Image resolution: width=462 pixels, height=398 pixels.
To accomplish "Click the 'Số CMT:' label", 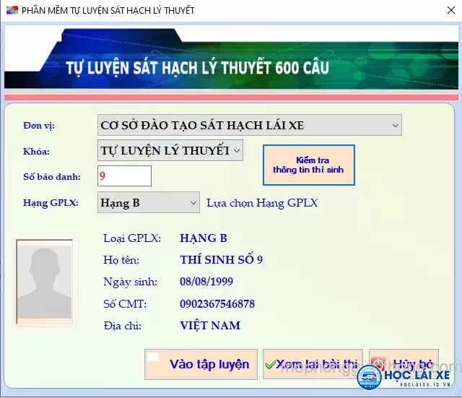I will 125,303.
